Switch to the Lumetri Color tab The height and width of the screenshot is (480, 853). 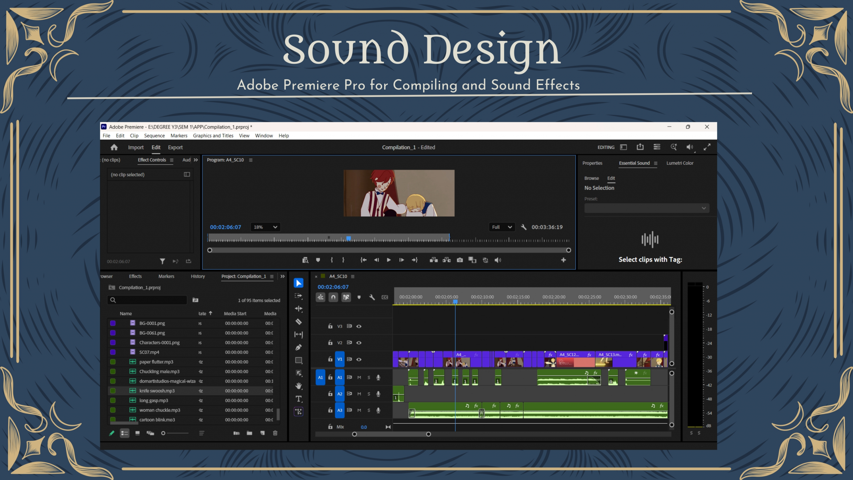(x=680, y=163)
